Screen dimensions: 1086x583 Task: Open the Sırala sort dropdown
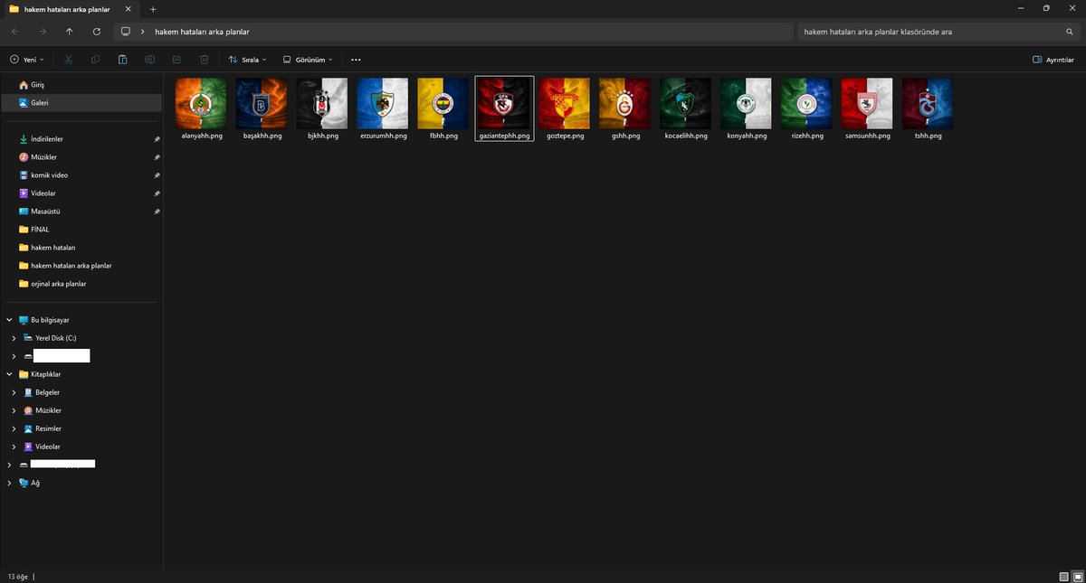(247, 60)
